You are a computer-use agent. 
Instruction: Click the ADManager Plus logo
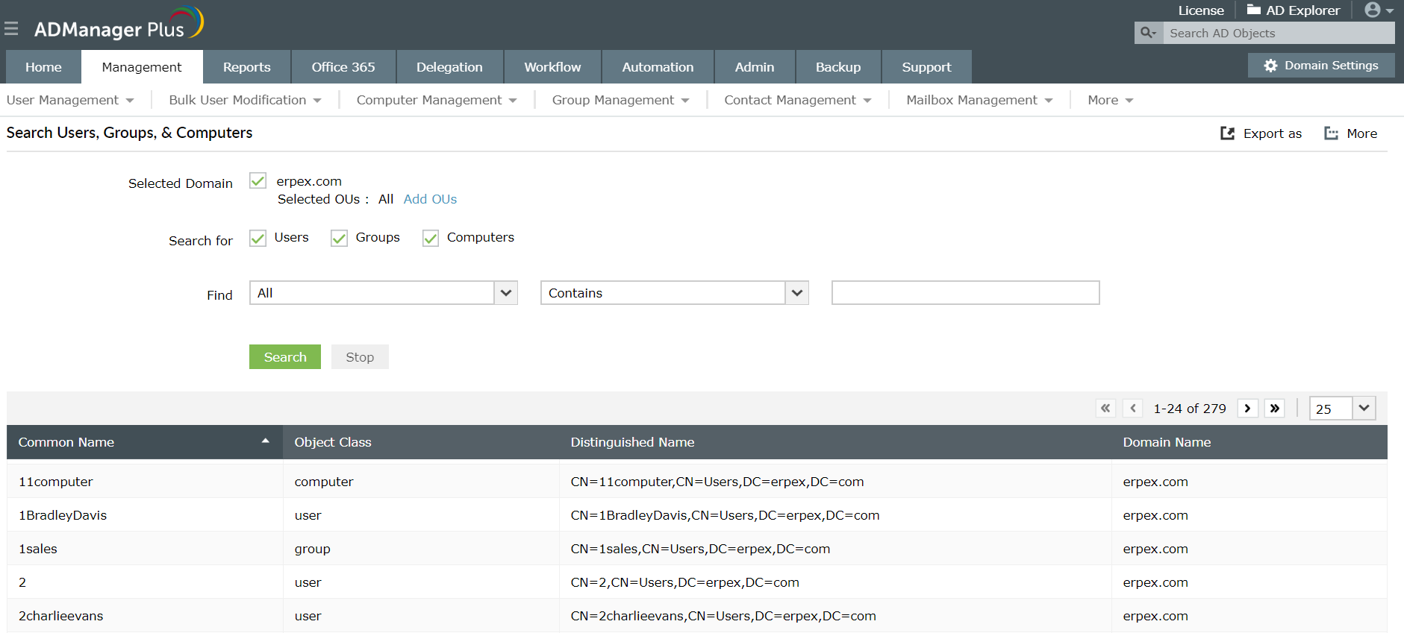point(119,24)
